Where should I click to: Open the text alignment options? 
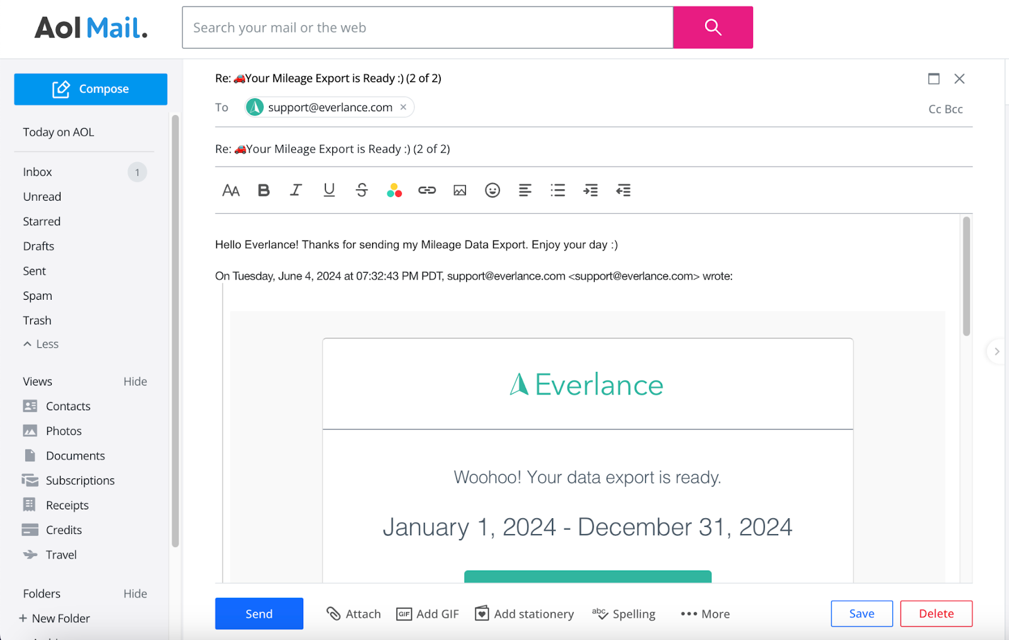pyautogui.click(x=525, y=190)
